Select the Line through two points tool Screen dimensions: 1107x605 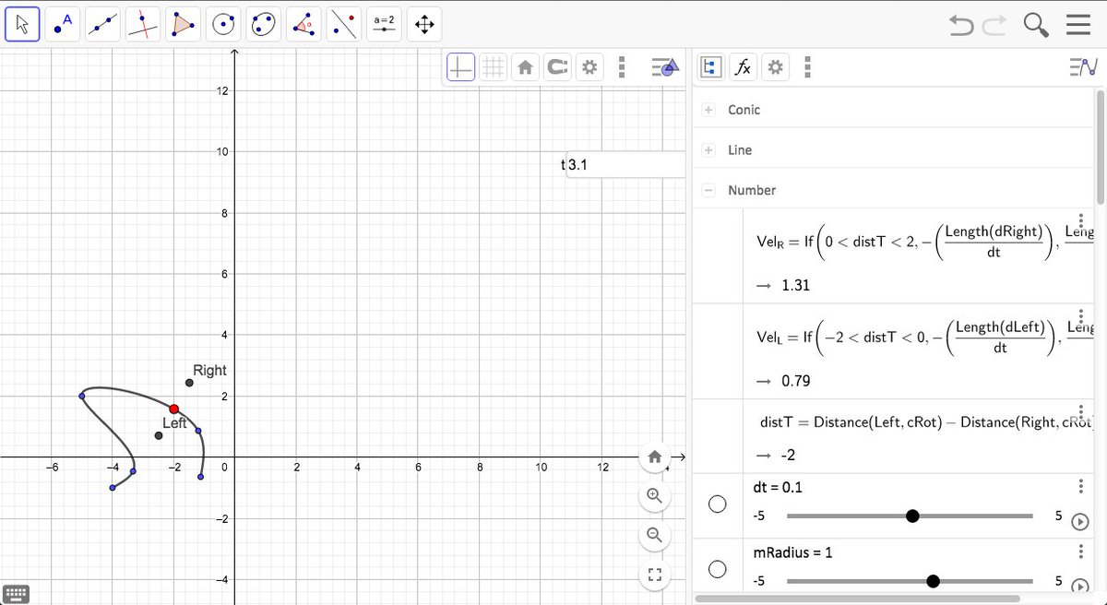pos(102,25)
